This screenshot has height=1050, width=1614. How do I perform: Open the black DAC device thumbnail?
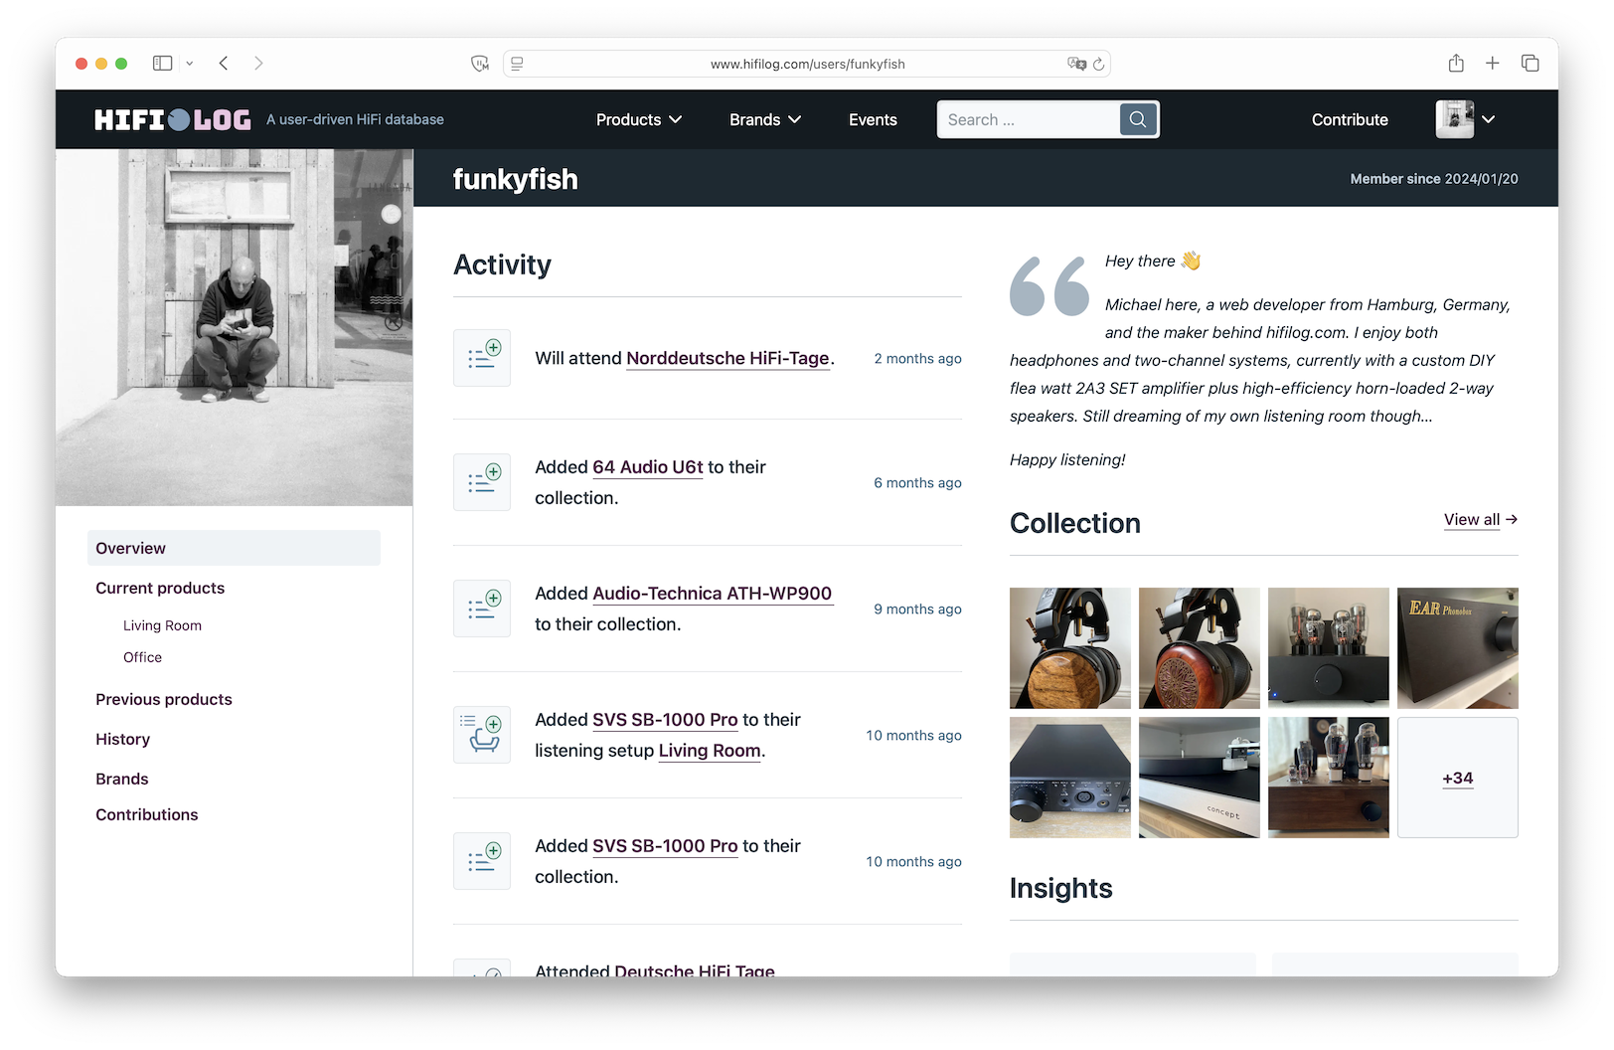tap(1070, 778)
